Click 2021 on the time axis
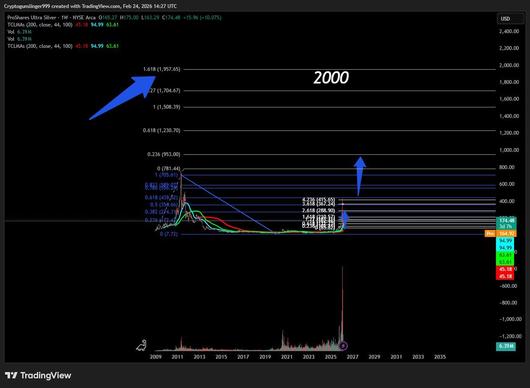530x388 pixels. coord(287,357)
